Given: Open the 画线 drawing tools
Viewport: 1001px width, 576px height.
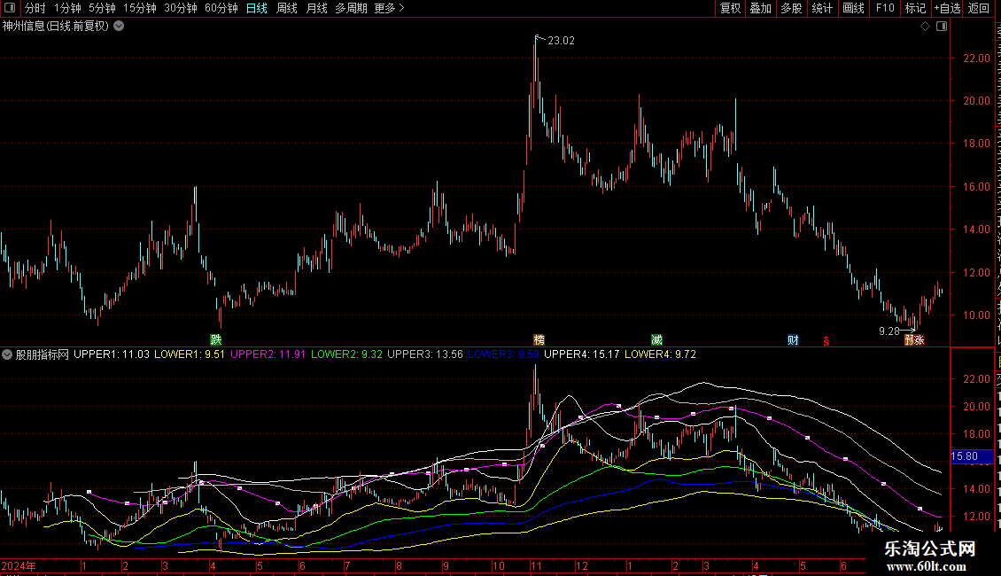Looking at the screenshot, I should point(853,8).
